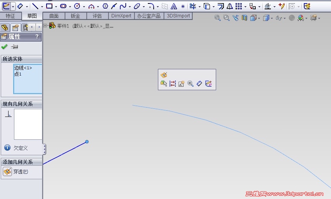This screenshot has height=199, width=331.
Task: Switch to the 草图 tab
Action: pos(32,16)
